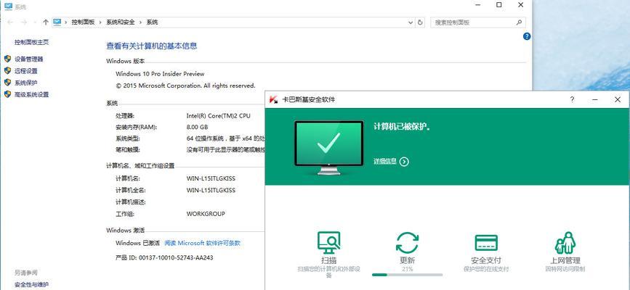This screenshot has width=630, height=290.
Task: Open 高级系统设置 link
Action: pos(31,95)
